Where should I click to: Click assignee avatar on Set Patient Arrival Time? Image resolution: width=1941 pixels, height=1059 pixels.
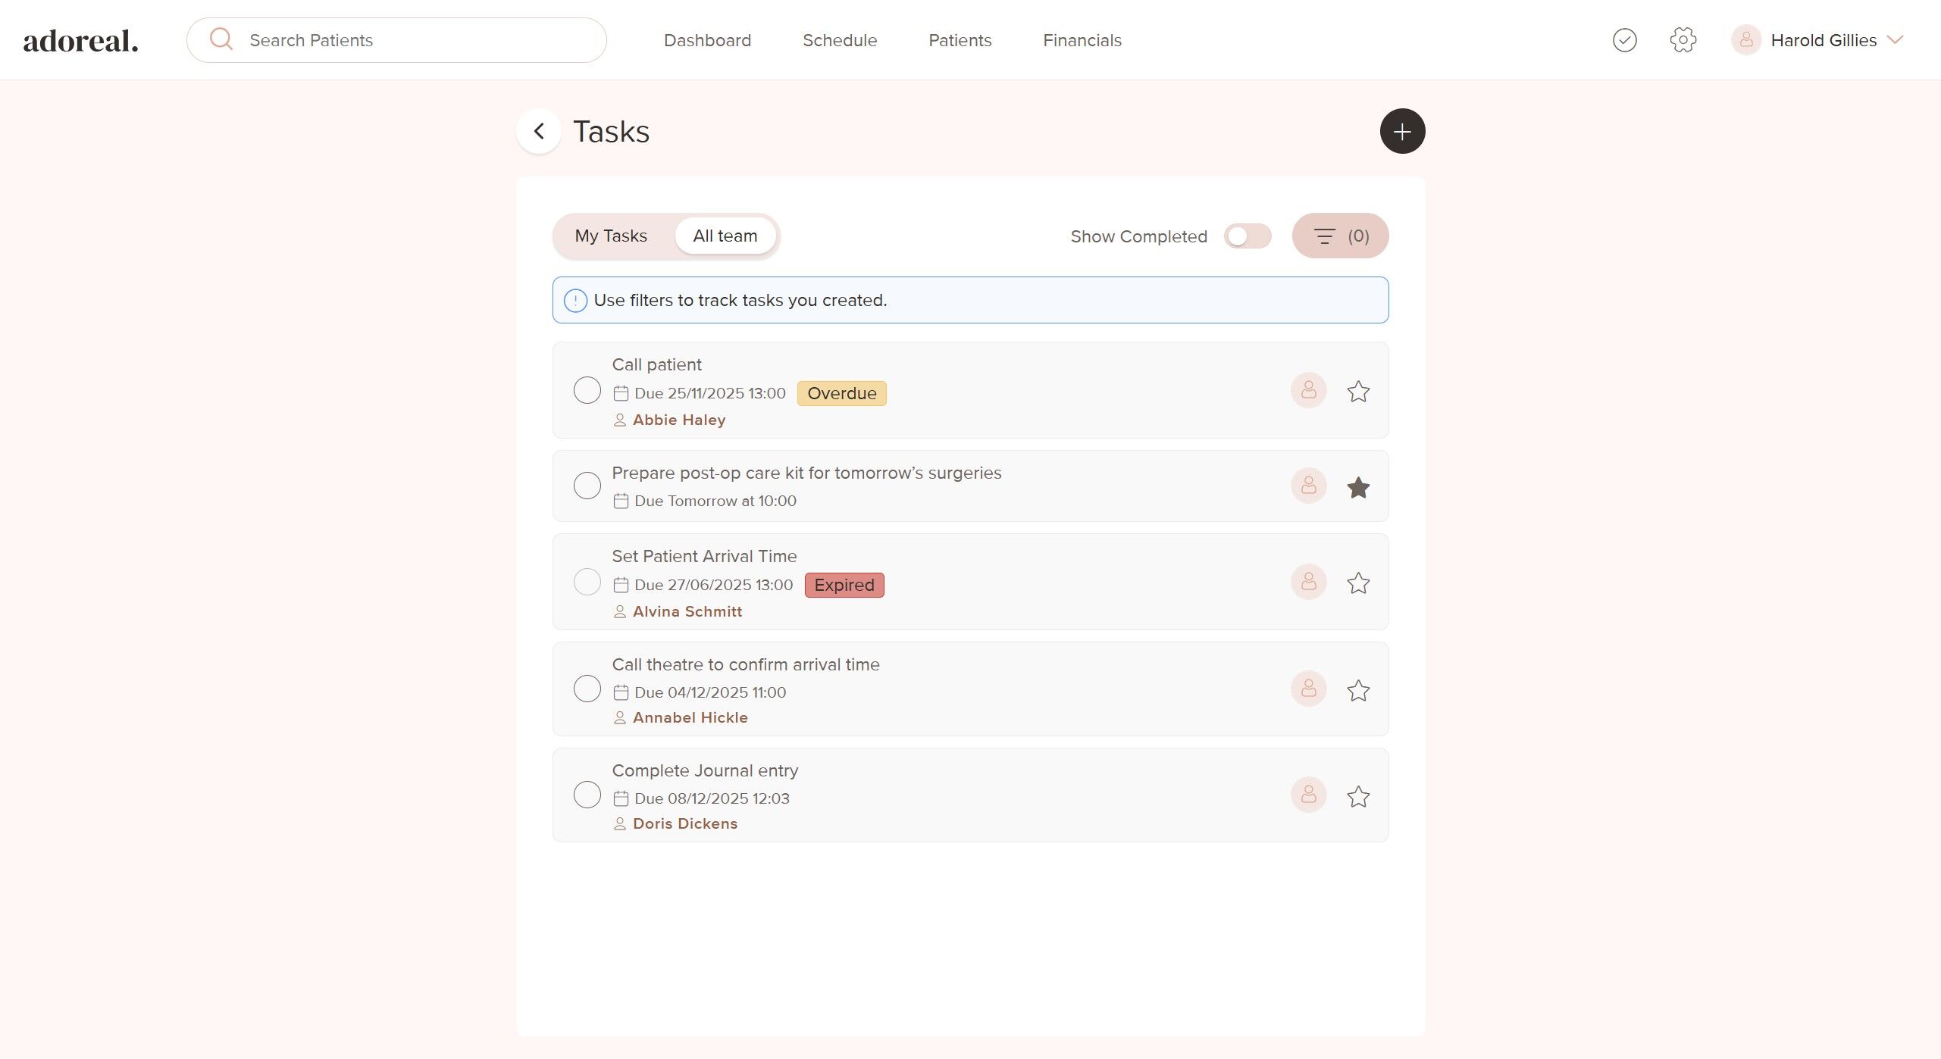pyautogui.click(x=1308, y=583)
